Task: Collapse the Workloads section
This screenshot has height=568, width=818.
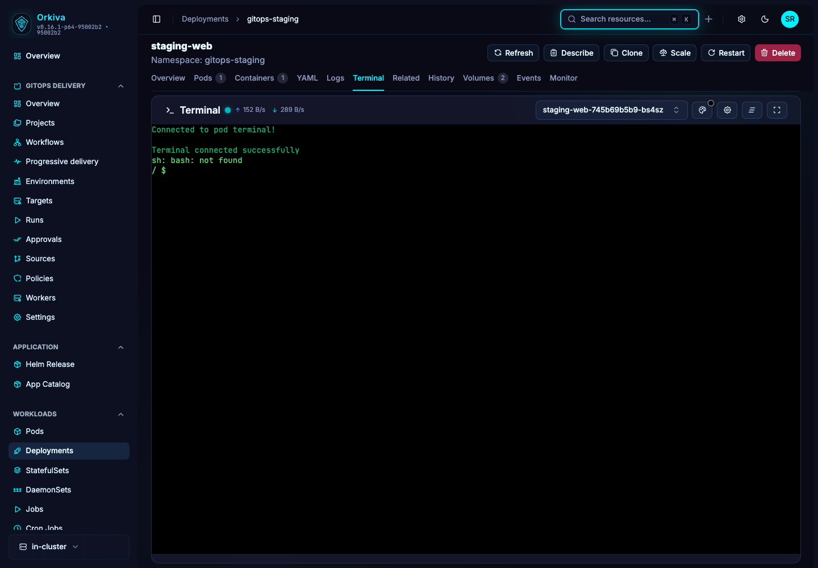Action: [x=120, y=414]
